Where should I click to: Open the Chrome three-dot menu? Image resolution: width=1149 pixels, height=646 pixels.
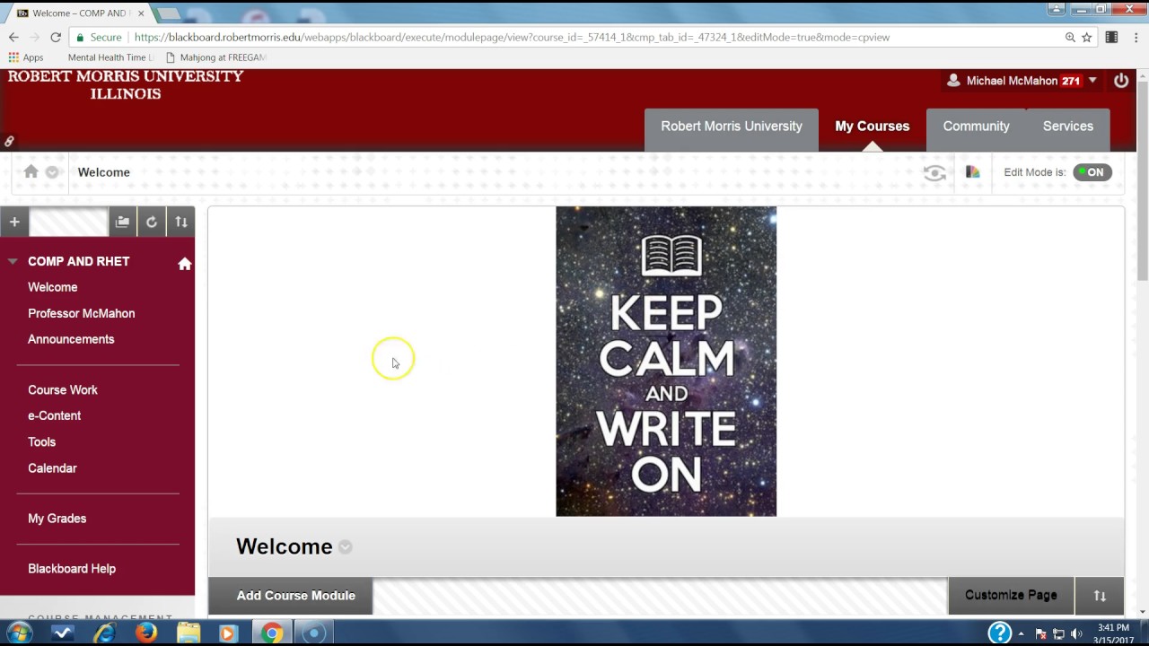[x=1134, y=38]
